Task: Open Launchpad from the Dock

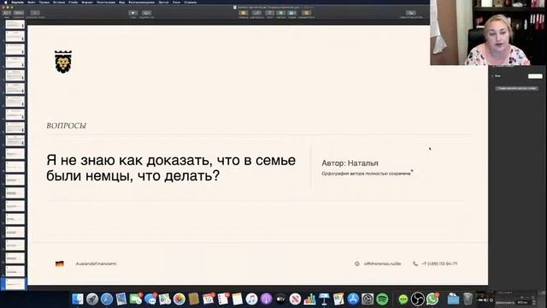Action: tap(92, 299)
